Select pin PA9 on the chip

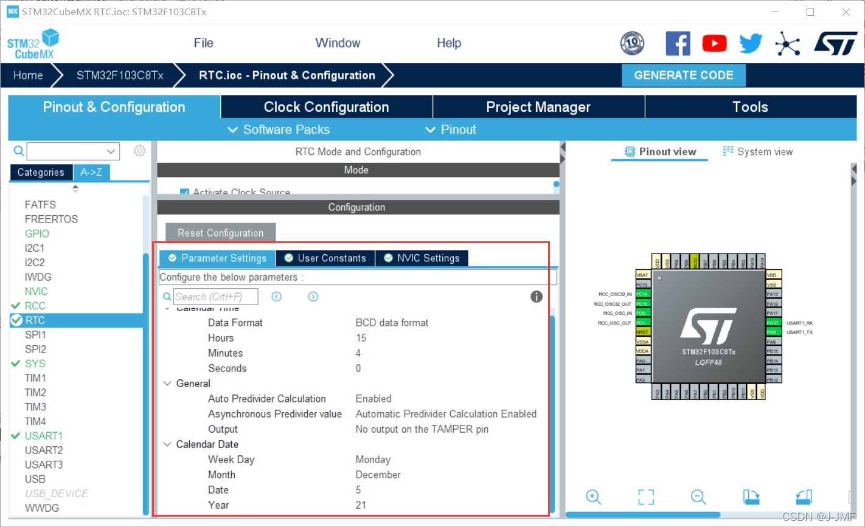click(773, 332)
